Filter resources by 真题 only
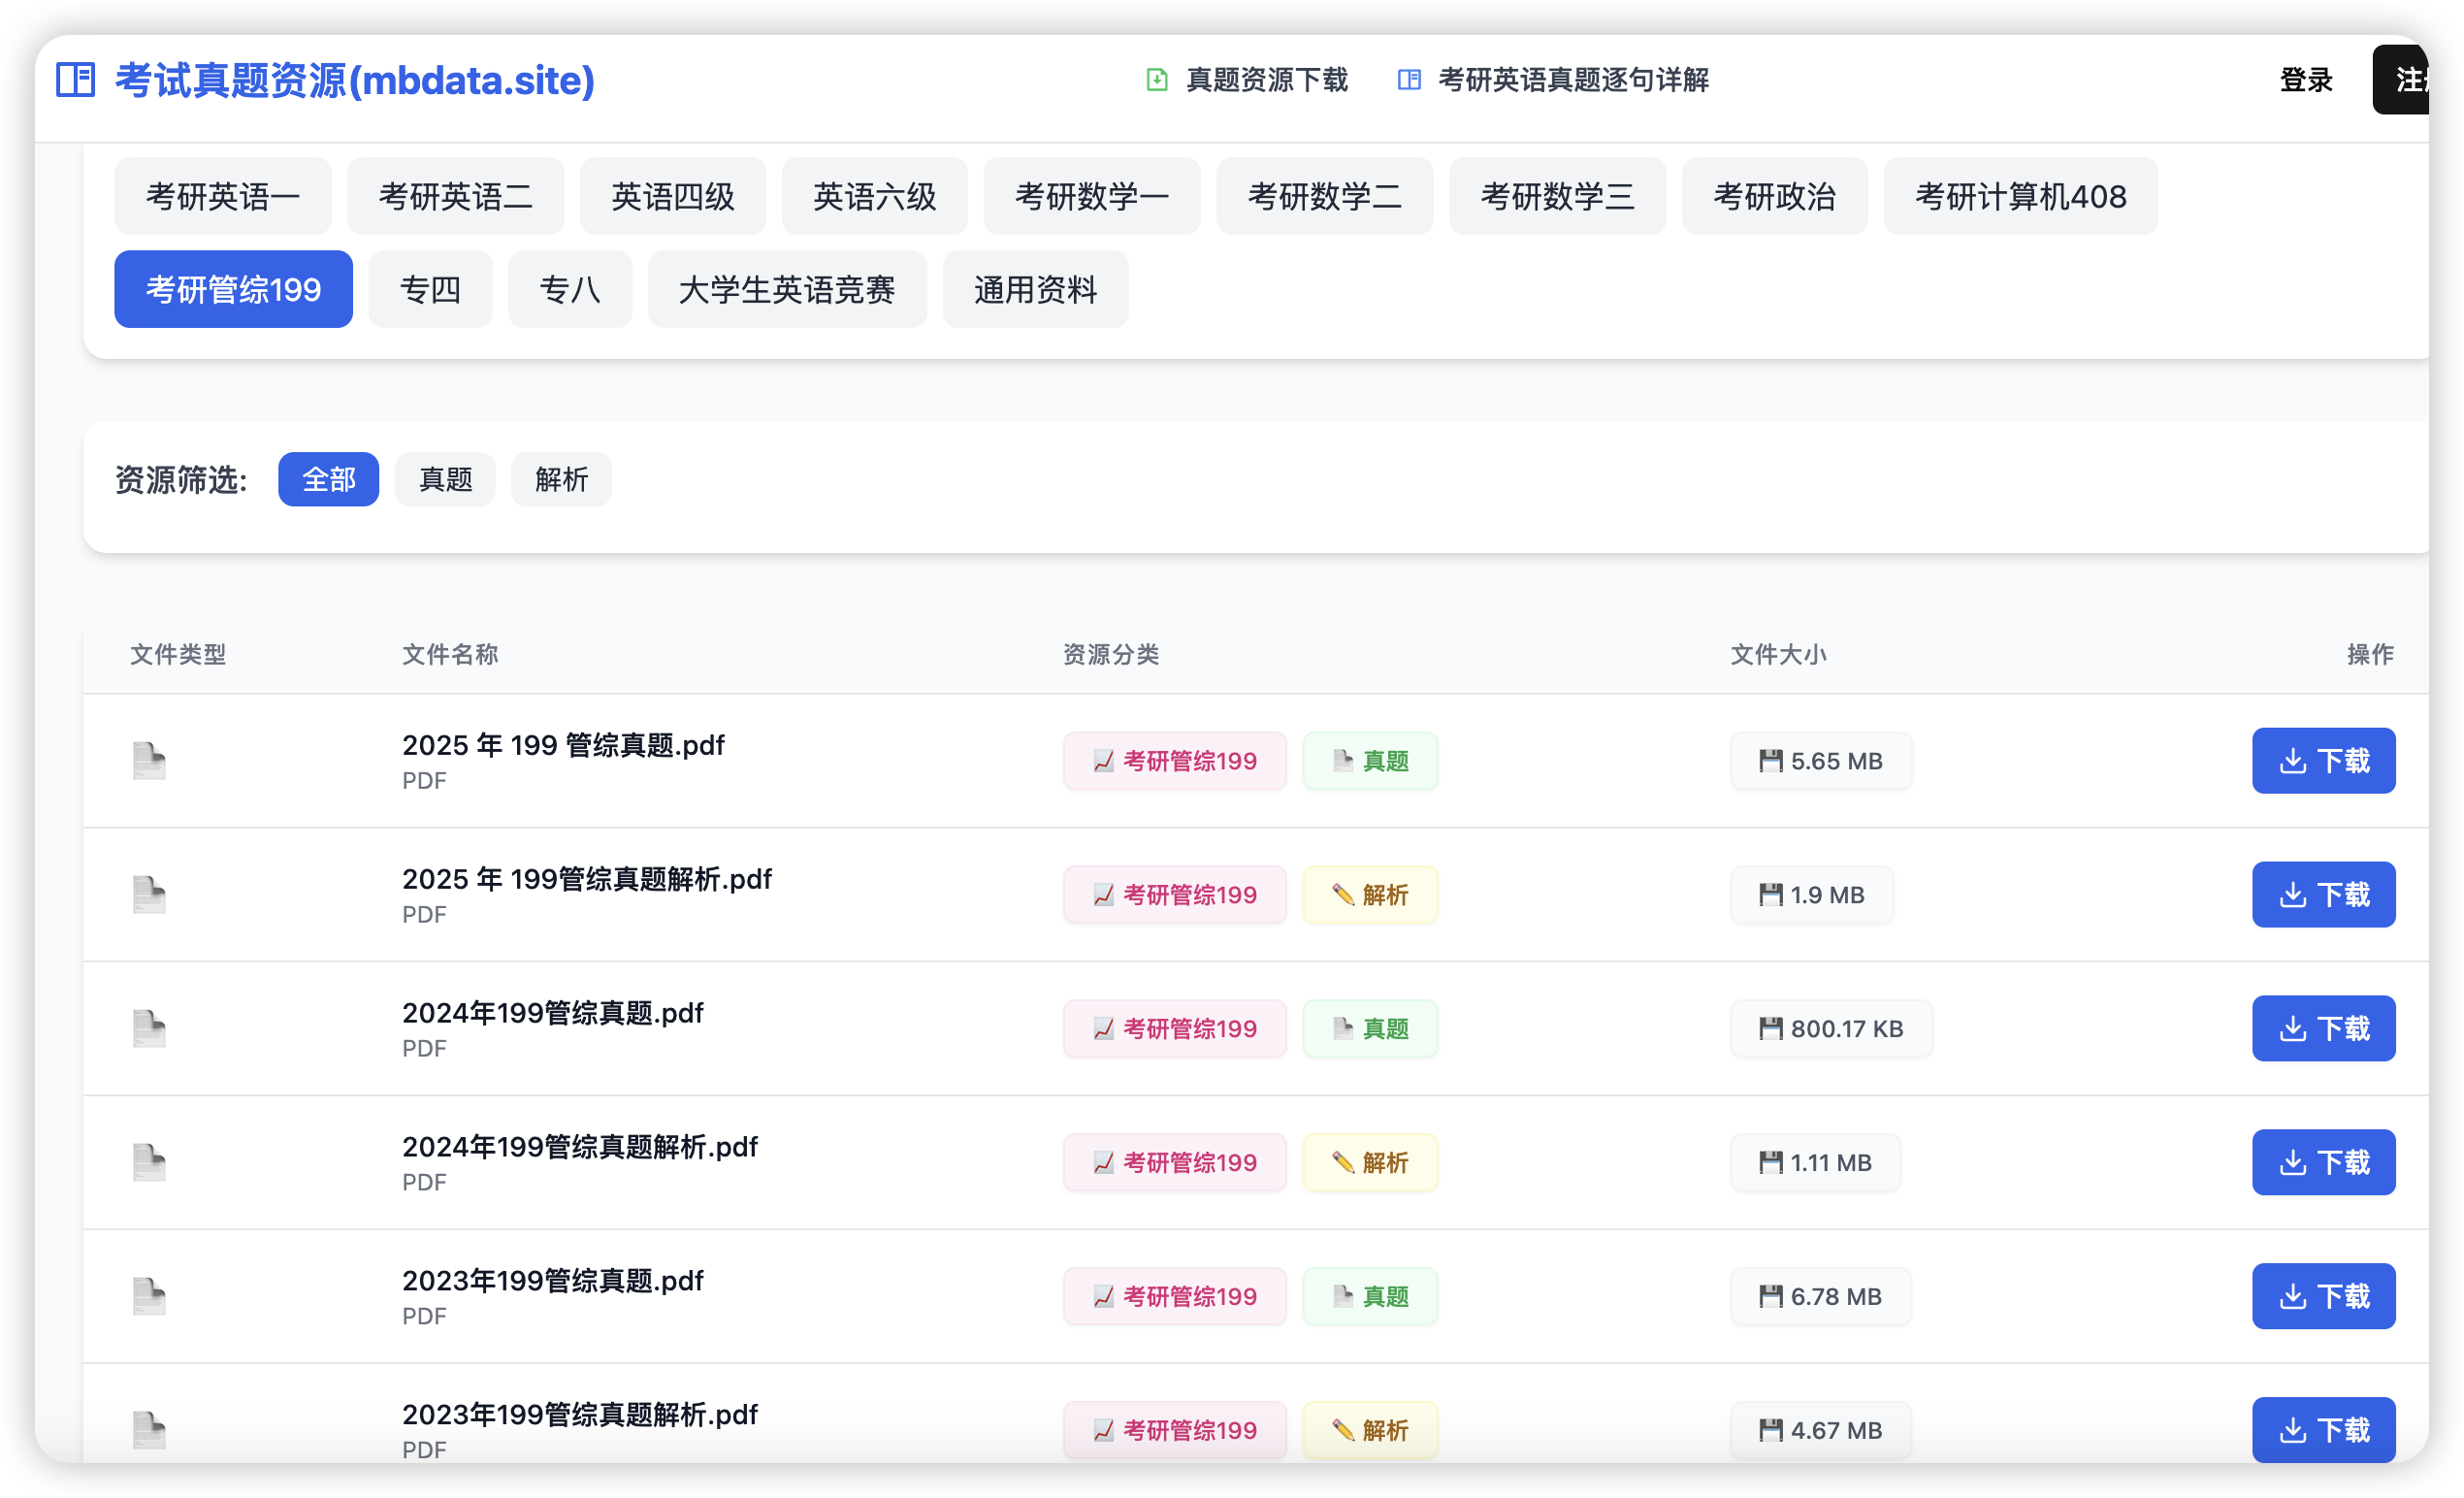 click(445, 480)
